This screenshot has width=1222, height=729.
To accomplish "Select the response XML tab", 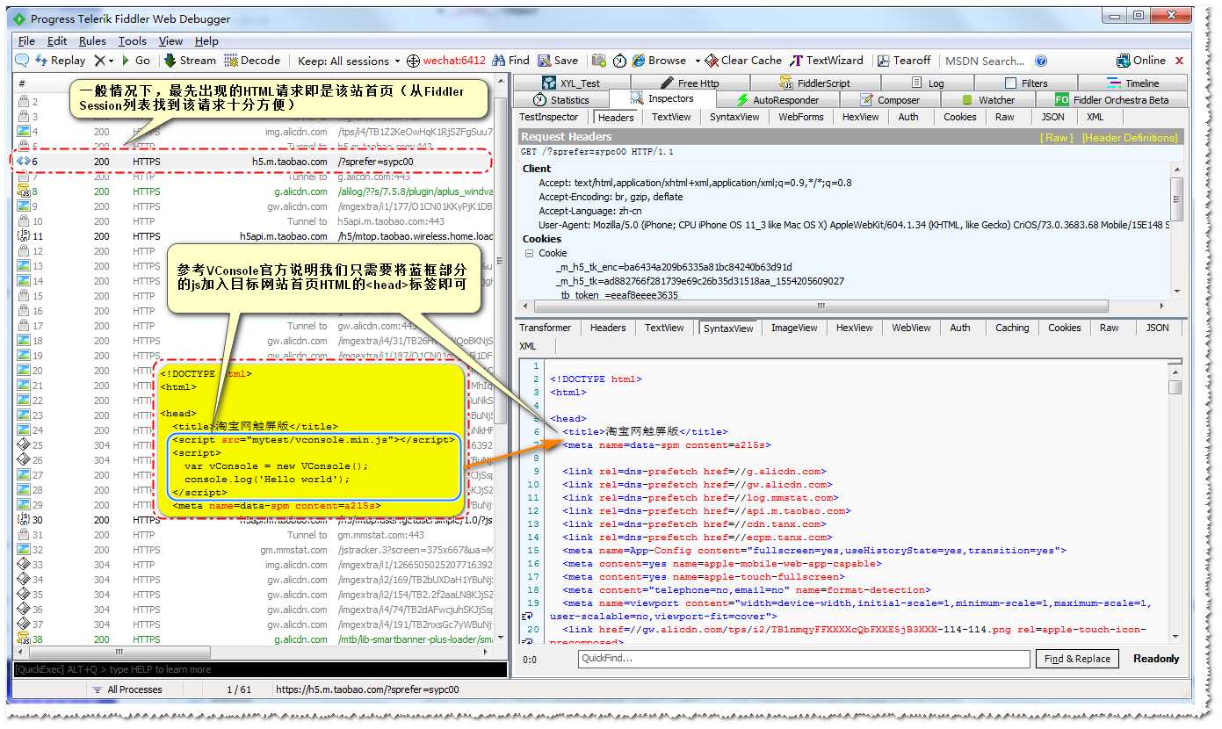I will pos(528,346).
